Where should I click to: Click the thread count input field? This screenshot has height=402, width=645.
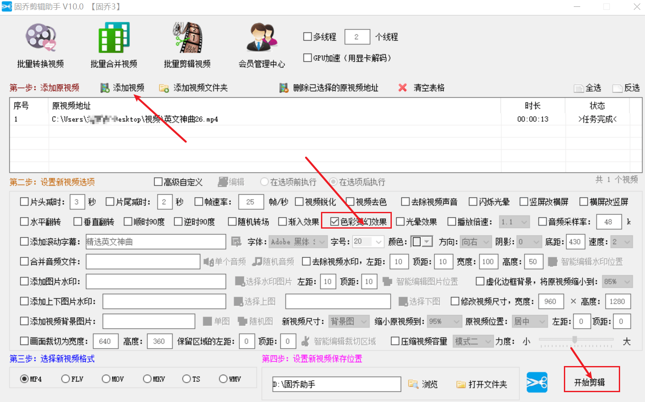pos(357,37)
